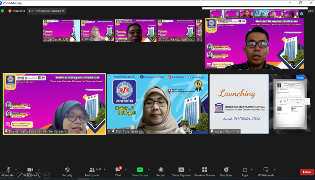
Task: Select the Cucu Ika Agustyaning thumbnail
Action: pos(176,31)
